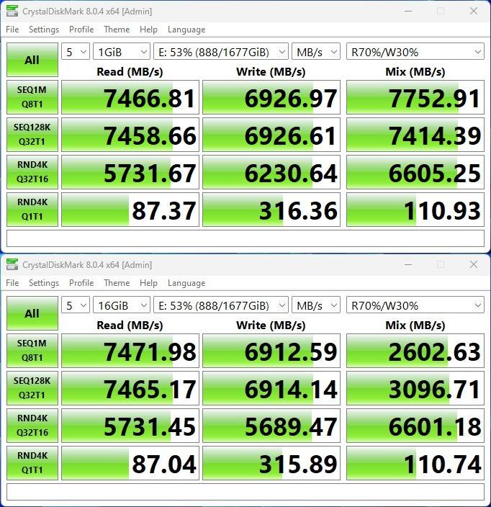
Task: Start SEQ1M Q8T1 test in top window
Action: [32, 97]
